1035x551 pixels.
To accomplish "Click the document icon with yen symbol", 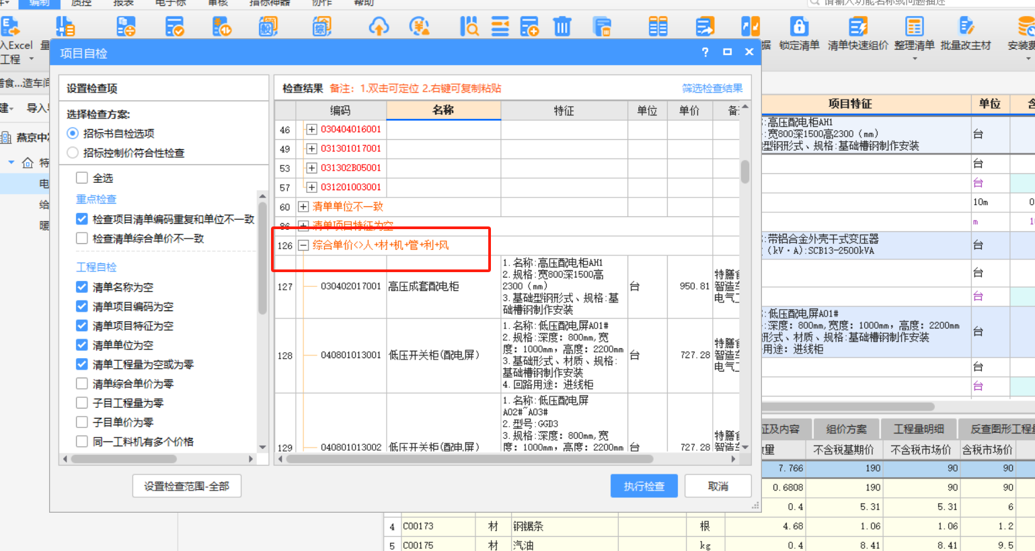I will (x=222, y=27).
